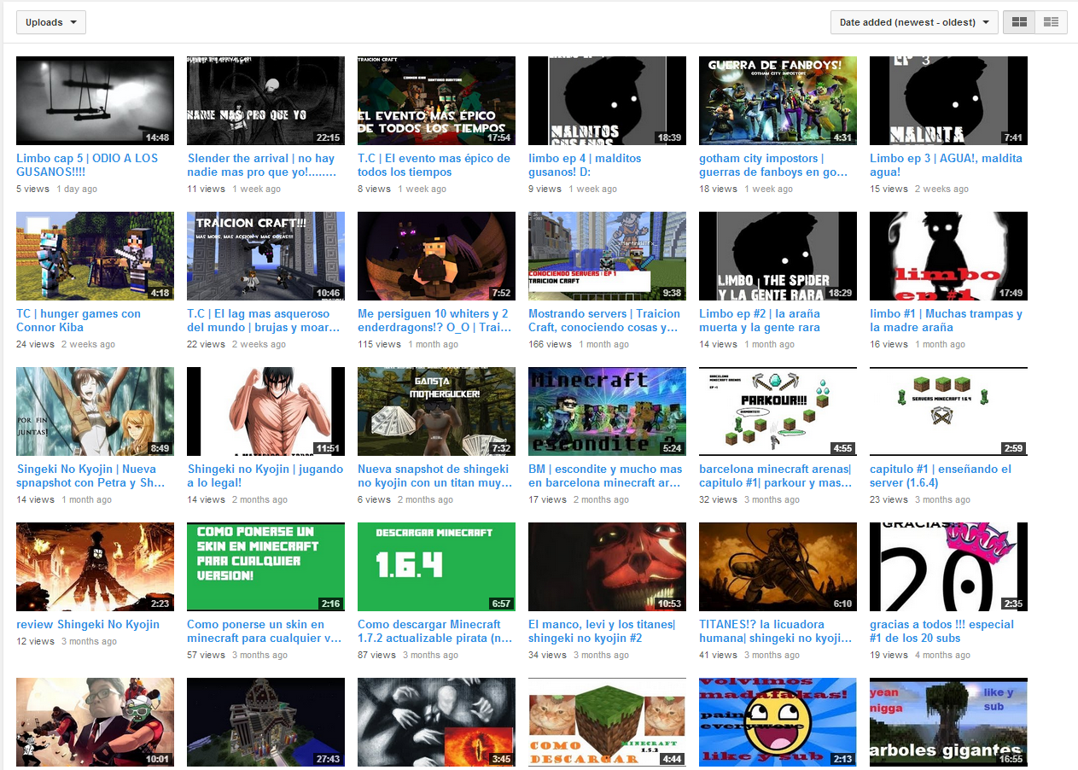Open limbo ep 4 malditos gusanos title link
The height and width of the screenshot is (770, 1078).
[x=585, y=165]
